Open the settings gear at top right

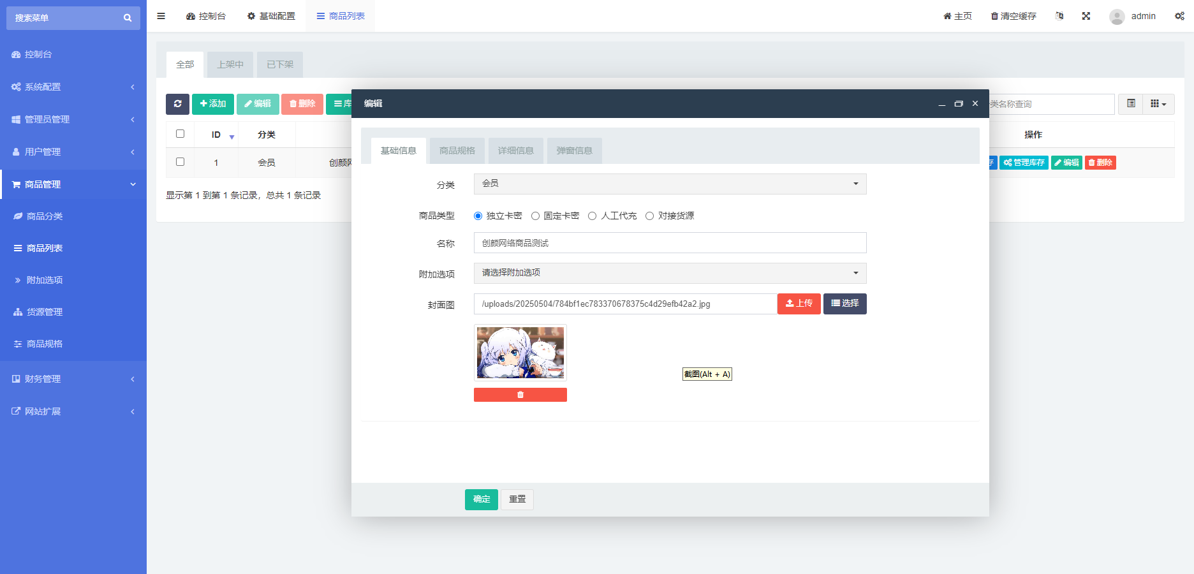pos(1179,15)
